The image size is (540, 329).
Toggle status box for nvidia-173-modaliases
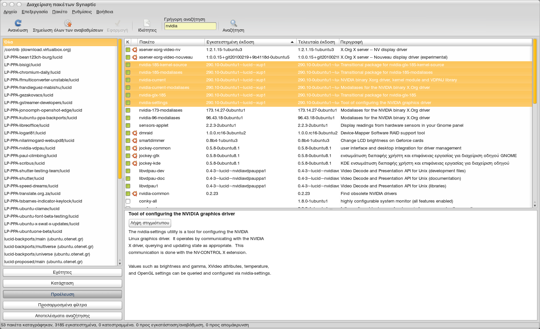click(128, 110)
